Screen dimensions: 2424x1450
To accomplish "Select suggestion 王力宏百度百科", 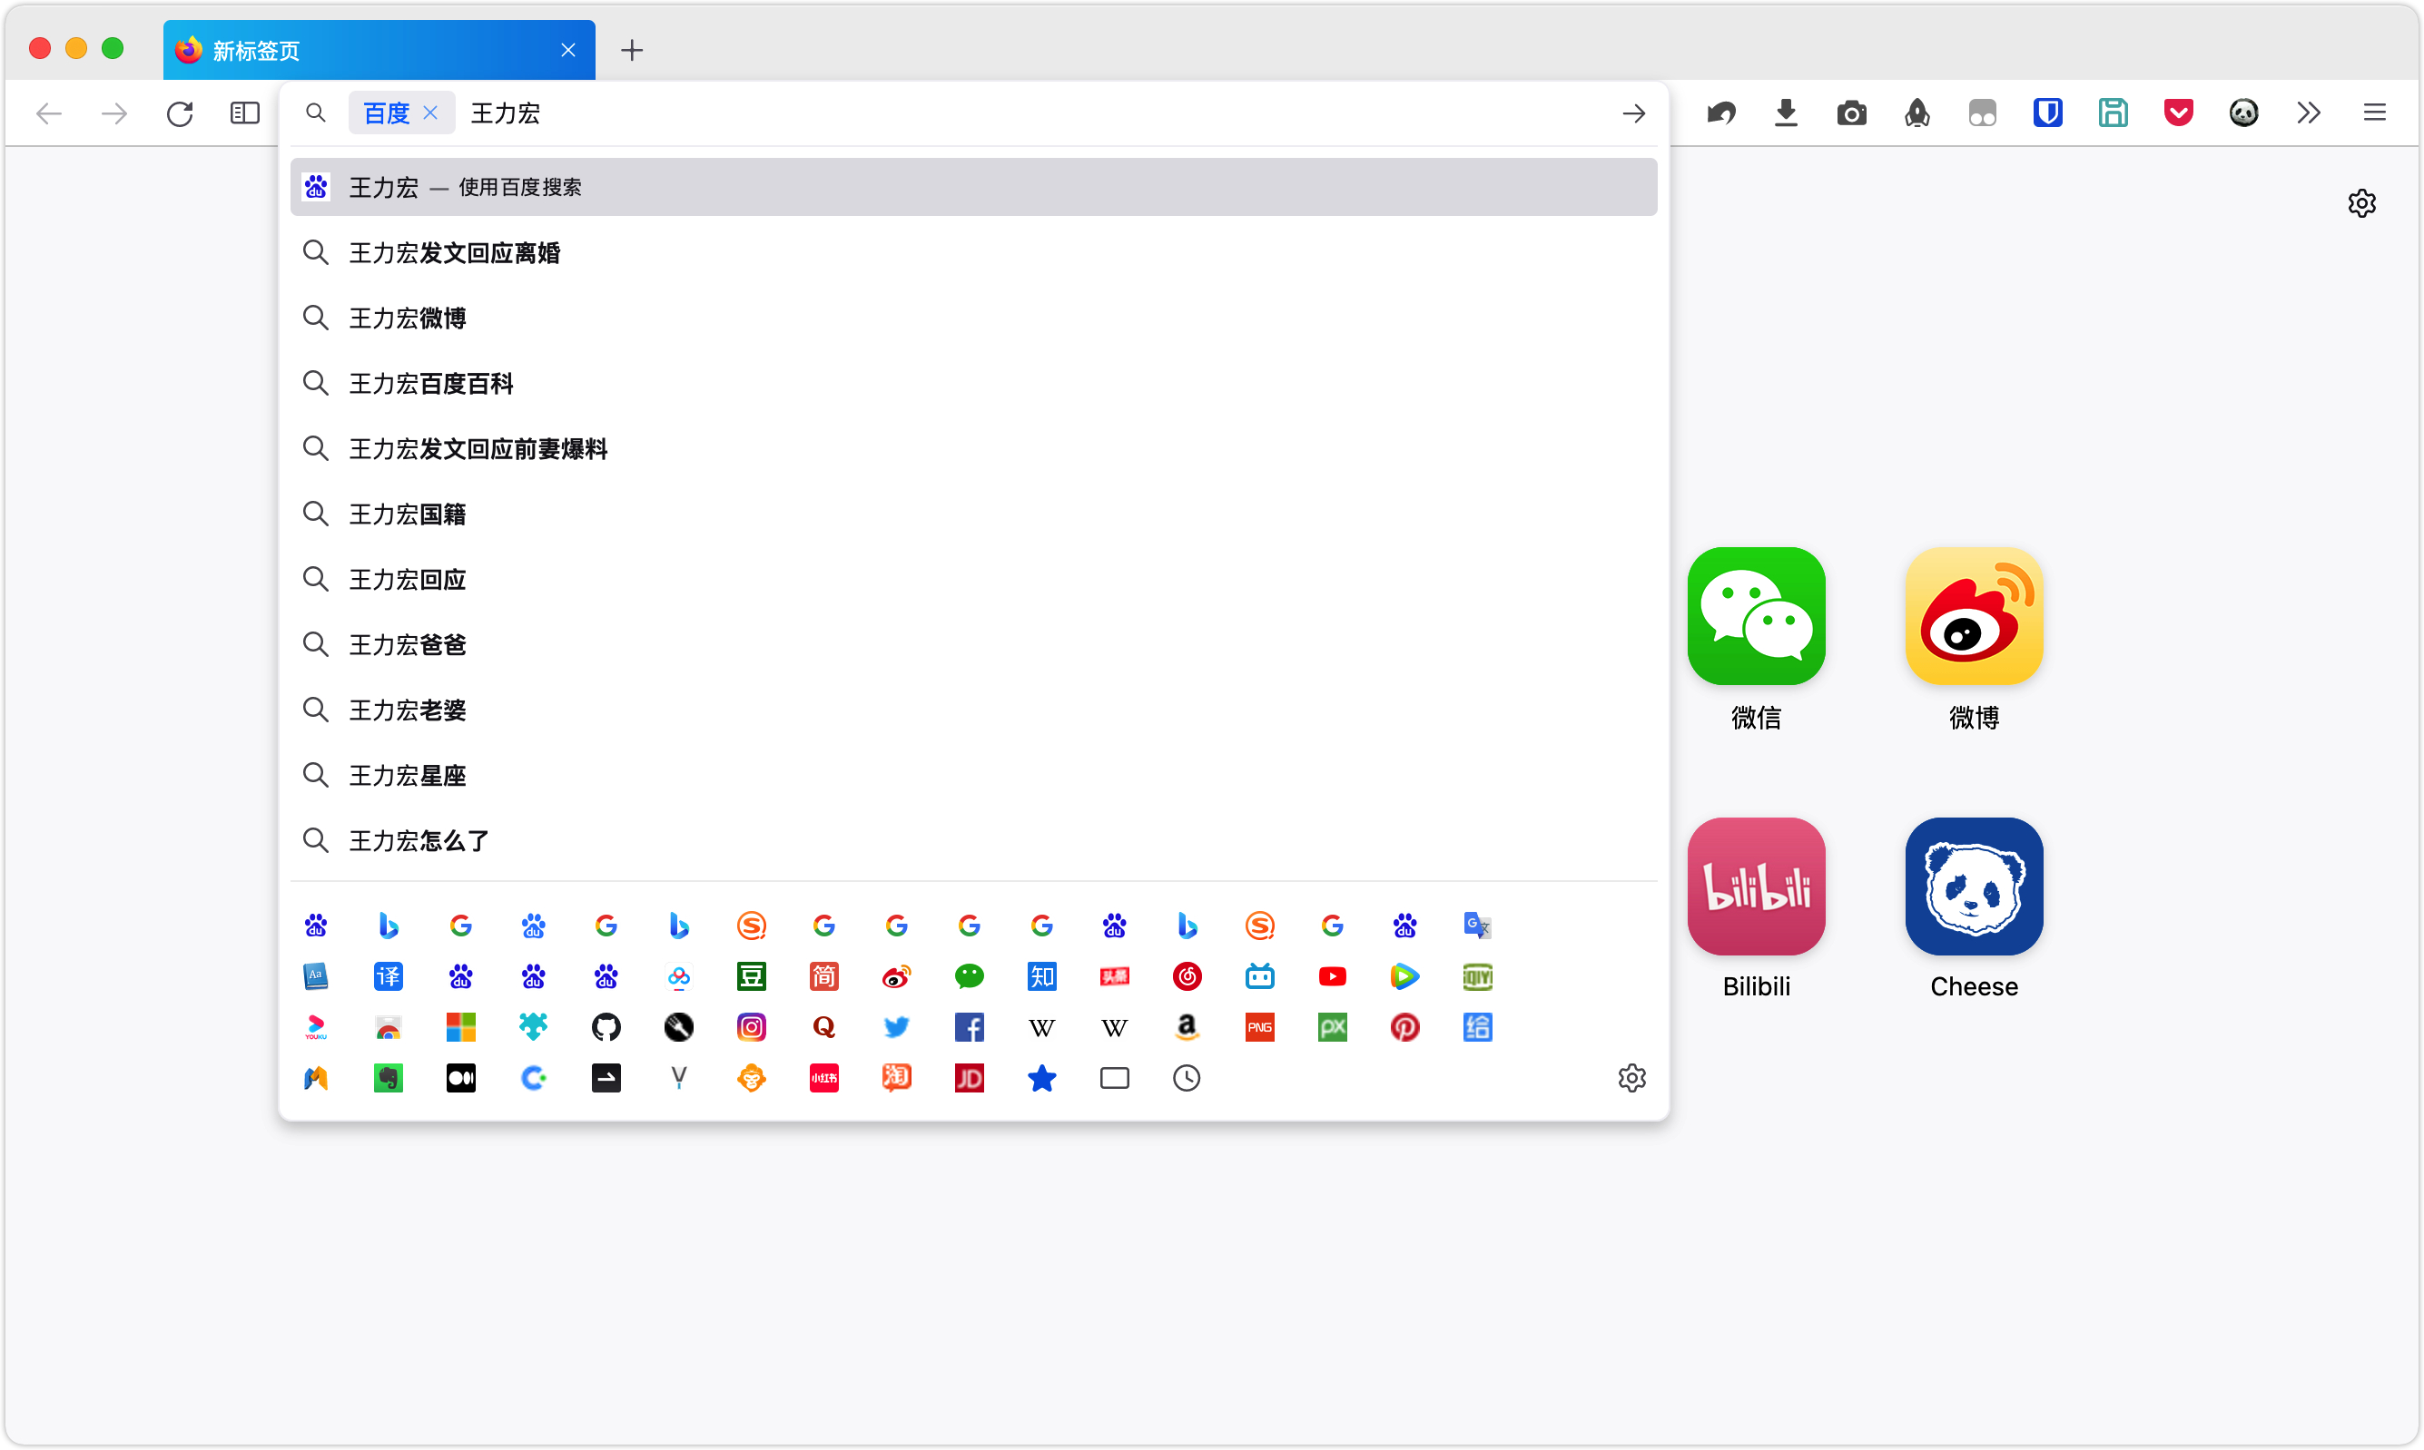I will [431, 383].
